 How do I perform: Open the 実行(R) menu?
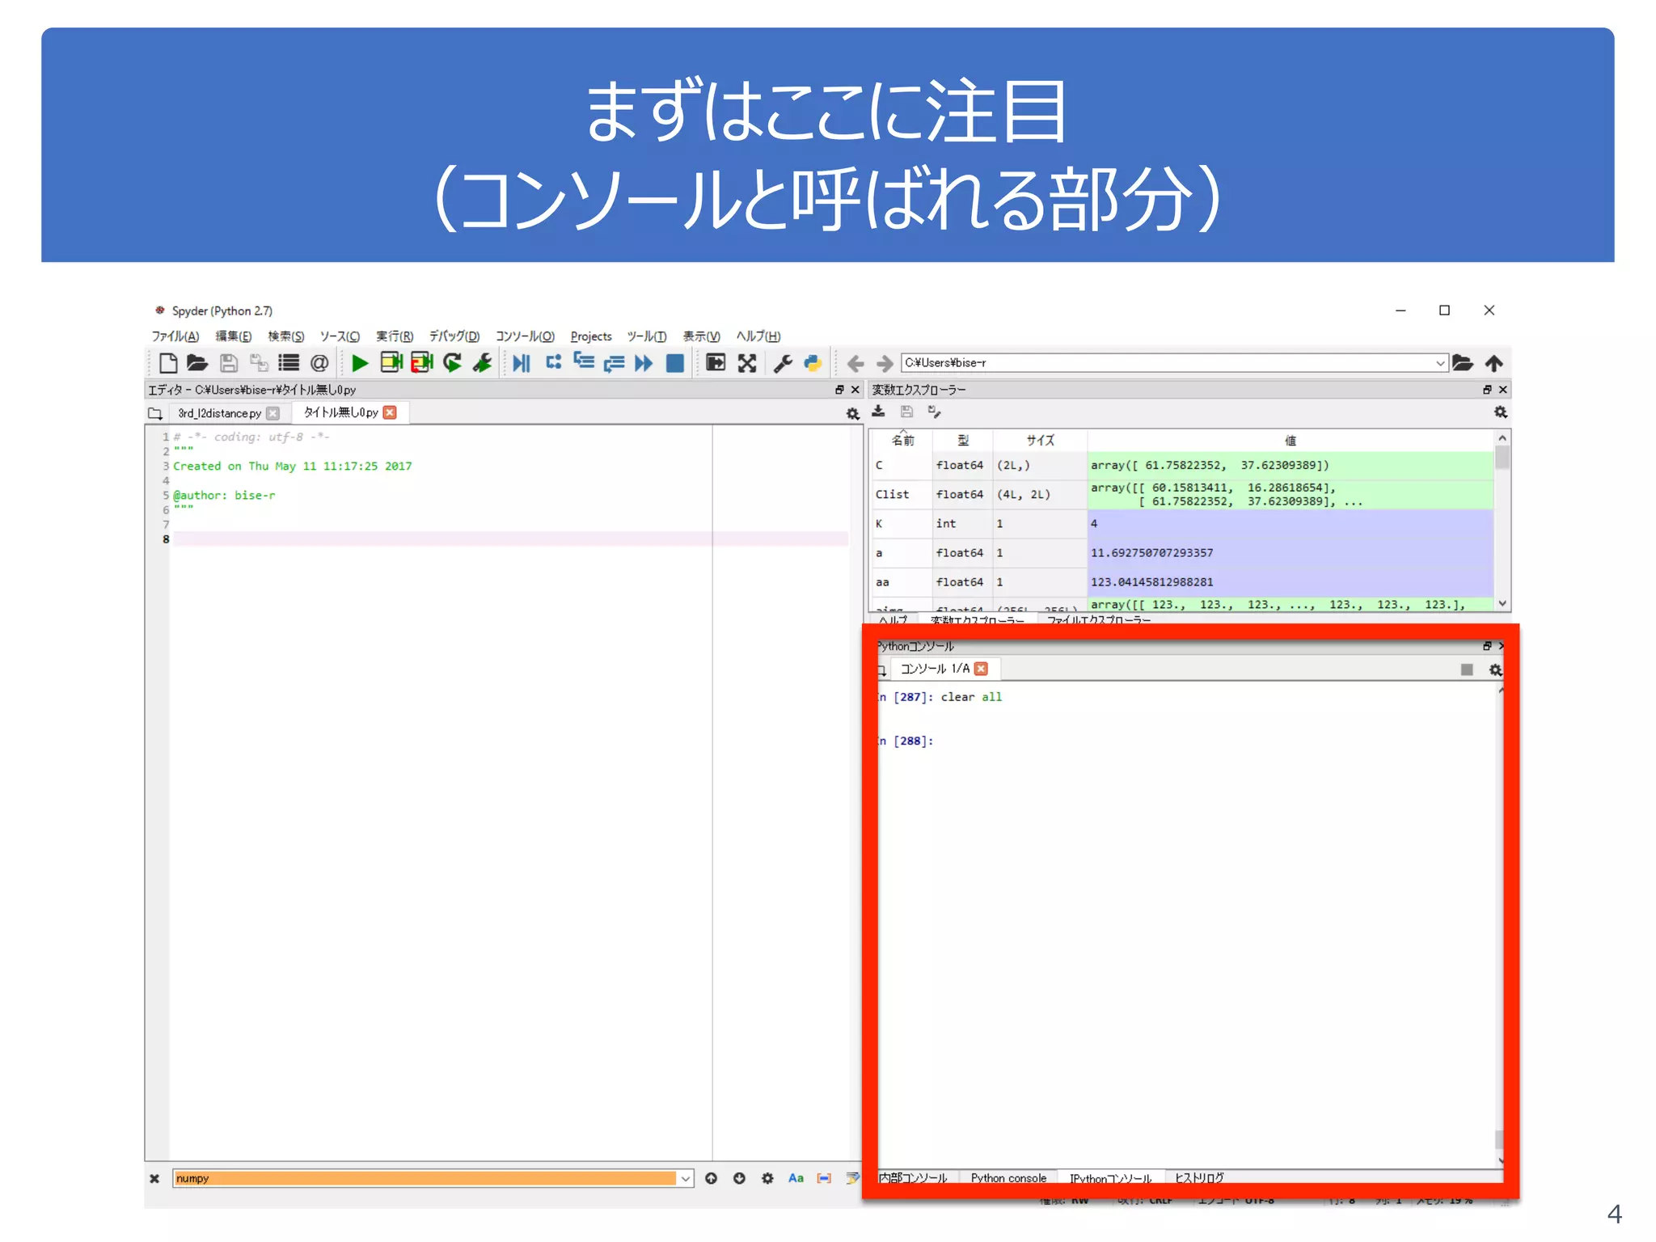(394, 336)
